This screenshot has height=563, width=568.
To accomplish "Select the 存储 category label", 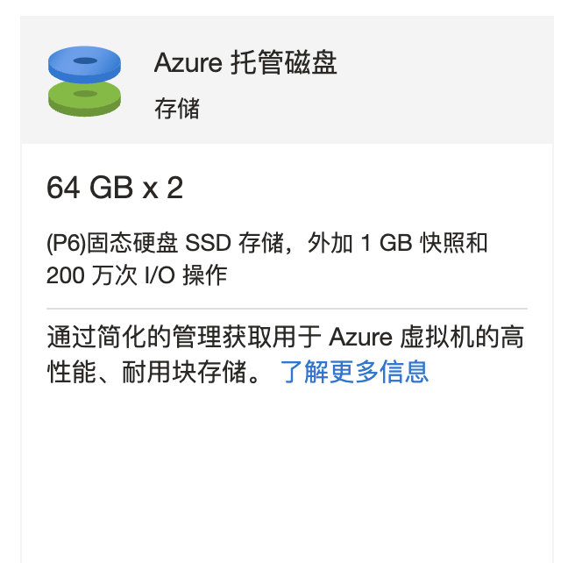I will pyautogui.click(x=177, y=109).
